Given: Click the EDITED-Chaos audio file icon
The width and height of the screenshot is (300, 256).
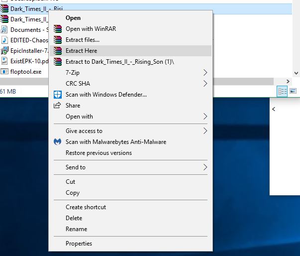Looking at the screenshot, I should (5, 40).
